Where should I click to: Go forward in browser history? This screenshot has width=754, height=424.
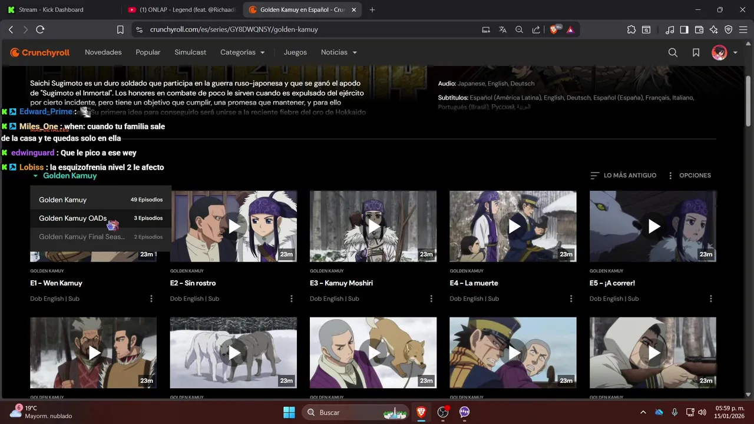(25, 29)
